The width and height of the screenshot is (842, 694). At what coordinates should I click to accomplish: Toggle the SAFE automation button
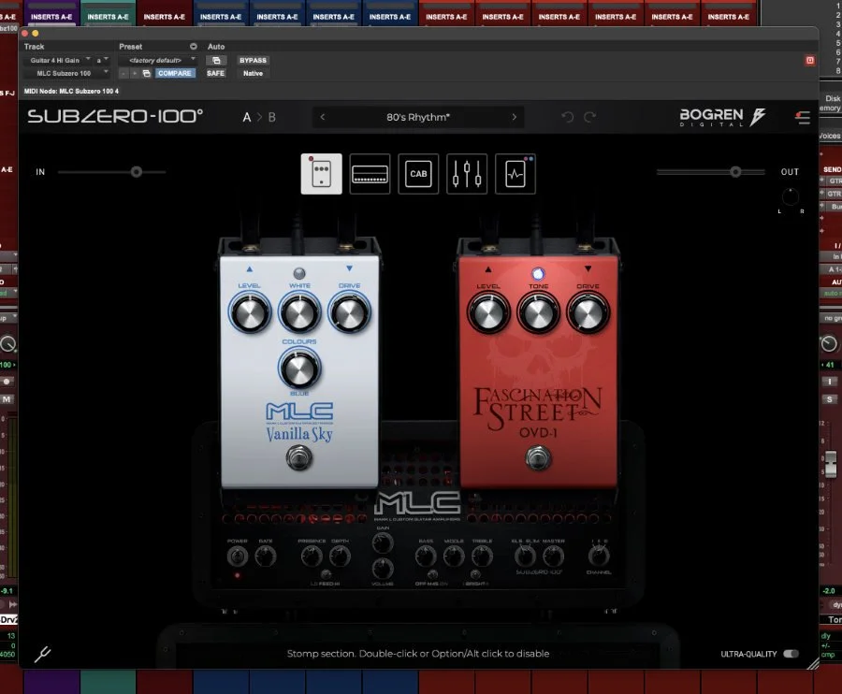tap(215, 73)
